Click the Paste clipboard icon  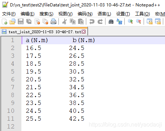(x=81, y=21)
